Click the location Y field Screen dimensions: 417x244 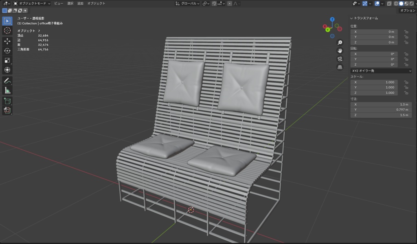pos(374,37)
